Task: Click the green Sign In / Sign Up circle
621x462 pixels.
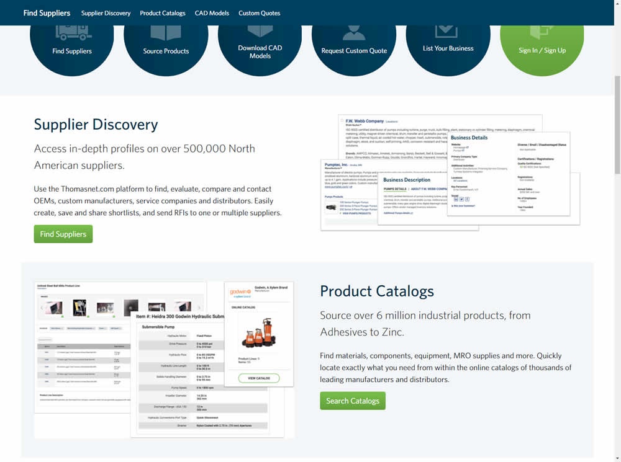Action: tap(542, 42)
